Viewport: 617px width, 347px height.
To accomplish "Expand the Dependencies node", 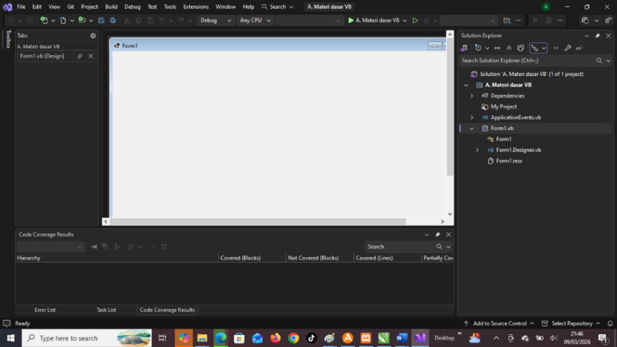I will pyautogui.click(x=472, y=96).
